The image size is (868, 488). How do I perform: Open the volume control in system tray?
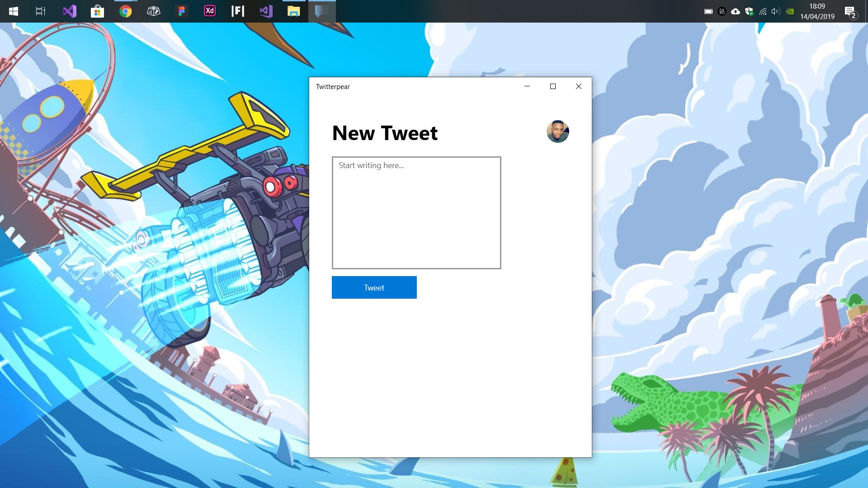[776, 12]
